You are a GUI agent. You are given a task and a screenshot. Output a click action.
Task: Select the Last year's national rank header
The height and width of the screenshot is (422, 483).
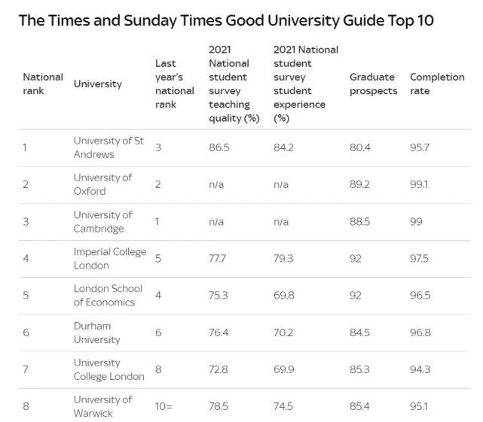pyautogui.click(x=175, y=83)
